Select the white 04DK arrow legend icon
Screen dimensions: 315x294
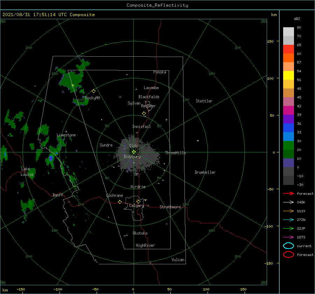[288, 202]
